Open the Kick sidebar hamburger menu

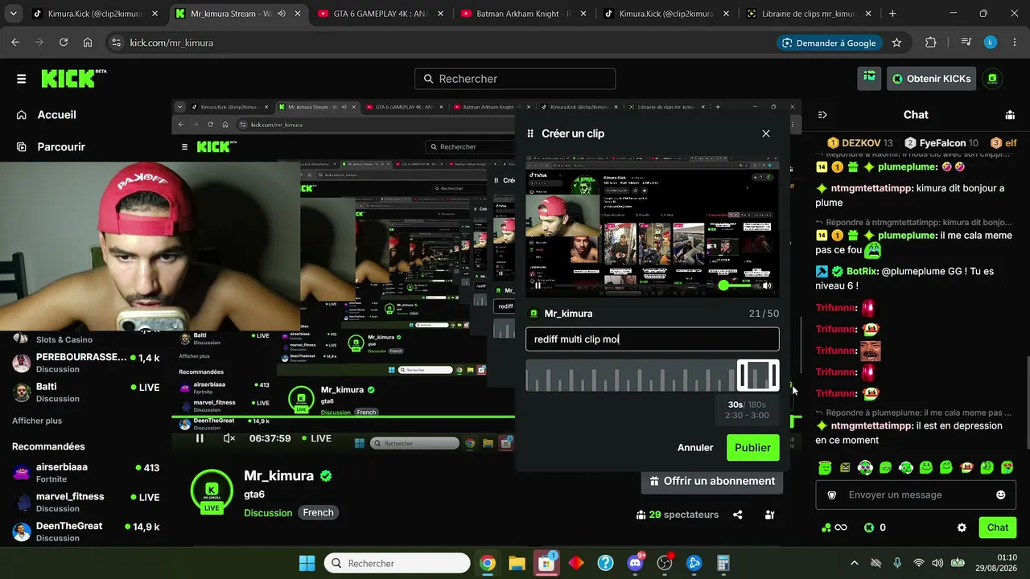click(21, 79)
